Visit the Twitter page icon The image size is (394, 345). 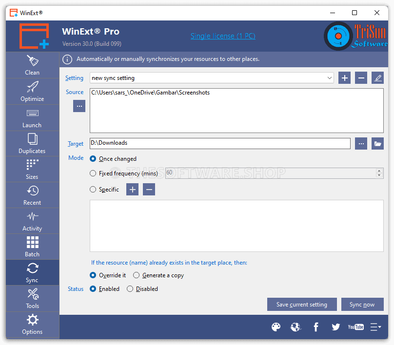[x=335, y=327]
